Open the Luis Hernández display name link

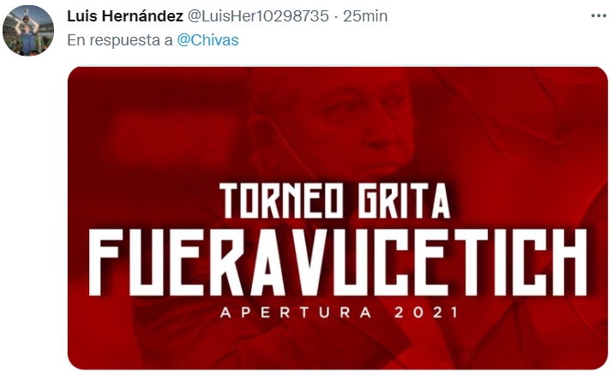pyautogui.click(x=125, y=16)
